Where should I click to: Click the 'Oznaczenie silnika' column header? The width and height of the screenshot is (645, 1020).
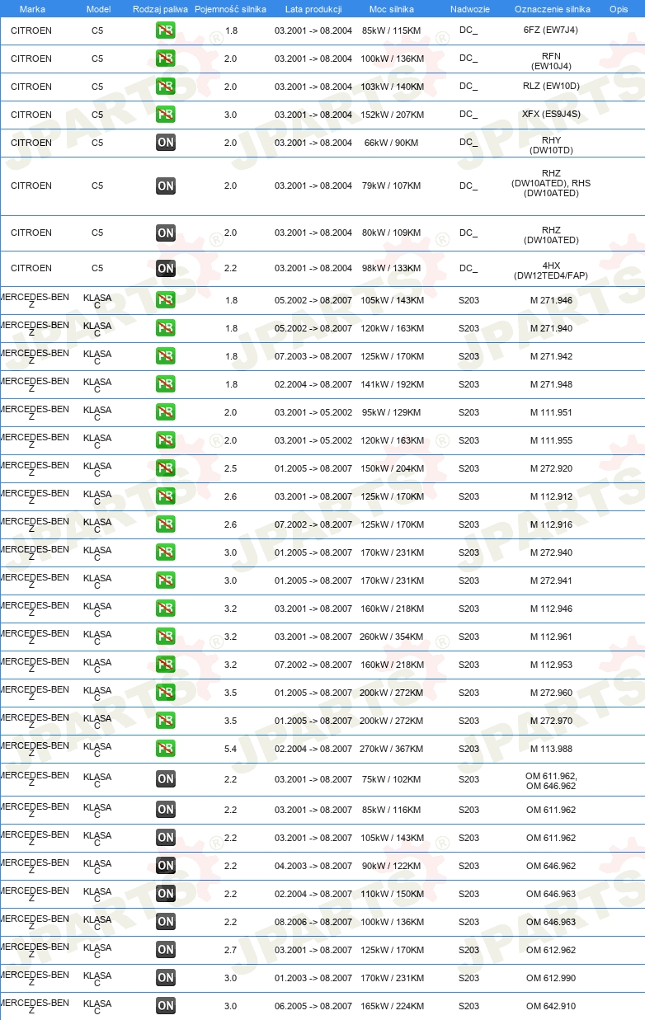coord(552,9)
